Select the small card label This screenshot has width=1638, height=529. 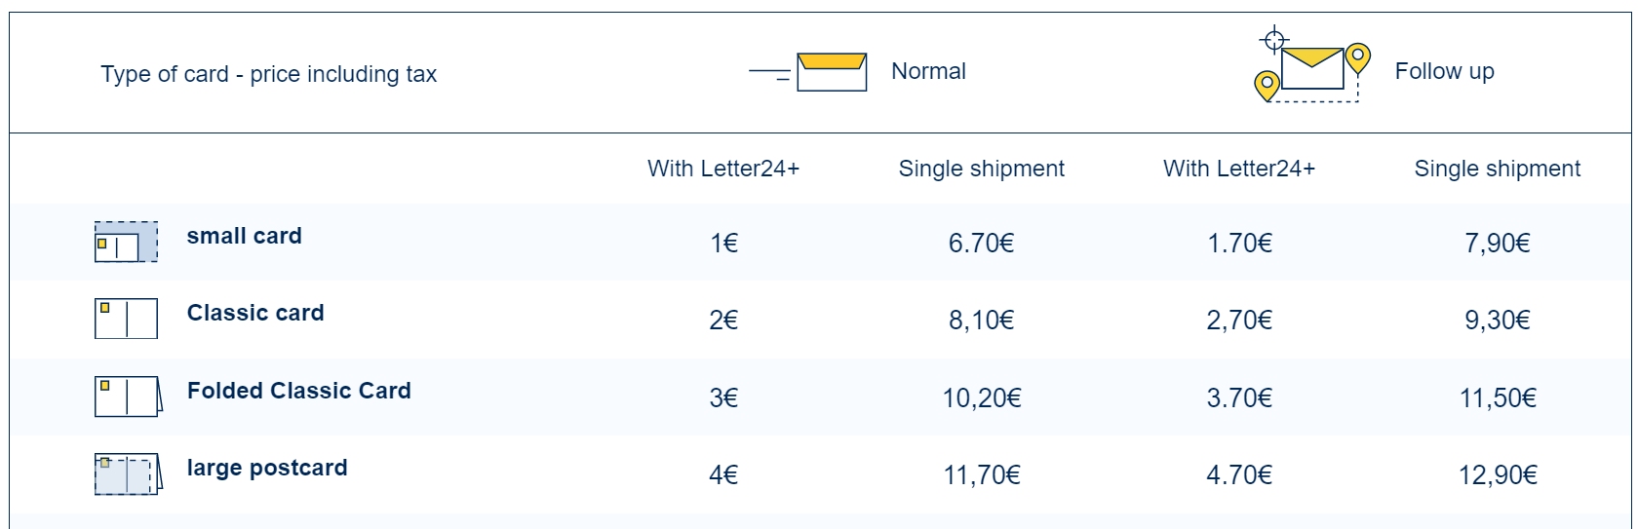point(245,236)
